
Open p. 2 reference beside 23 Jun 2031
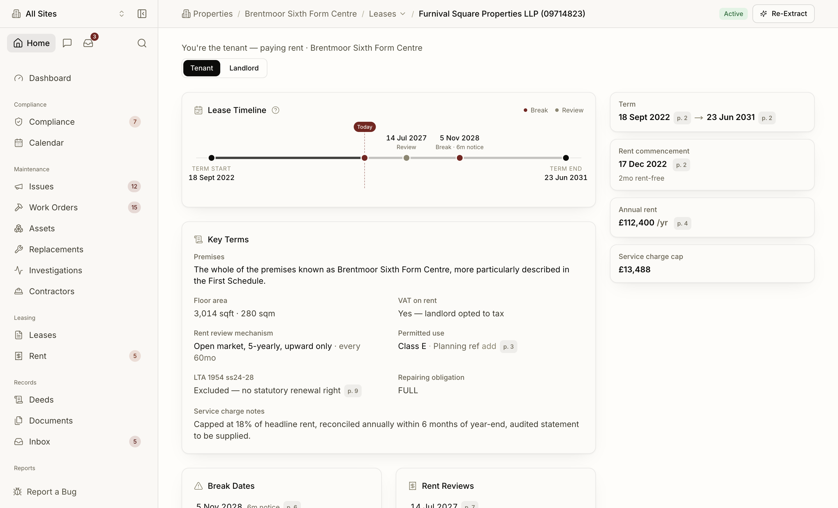coord(767,118)
